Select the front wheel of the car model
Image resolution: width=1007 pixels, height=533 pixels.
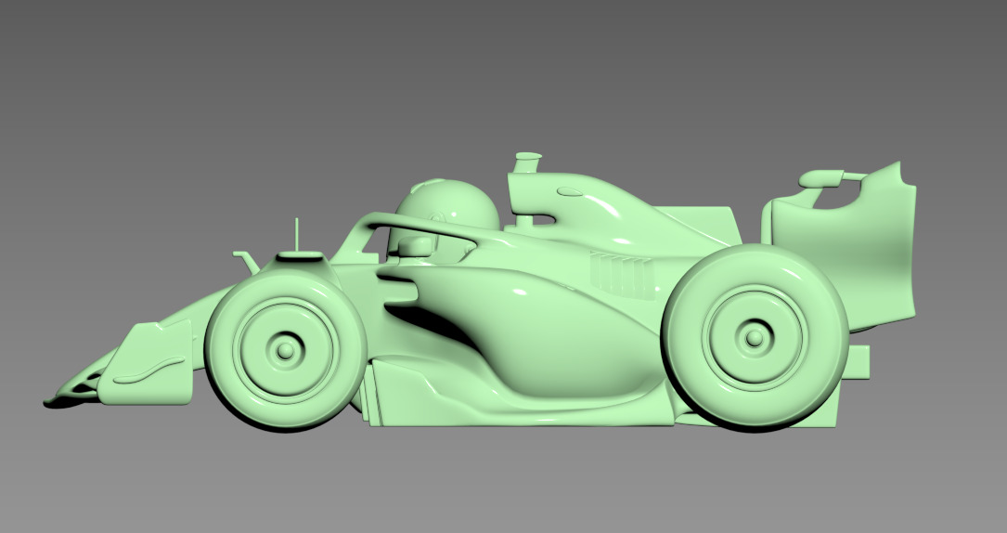[x=286, y=349]
